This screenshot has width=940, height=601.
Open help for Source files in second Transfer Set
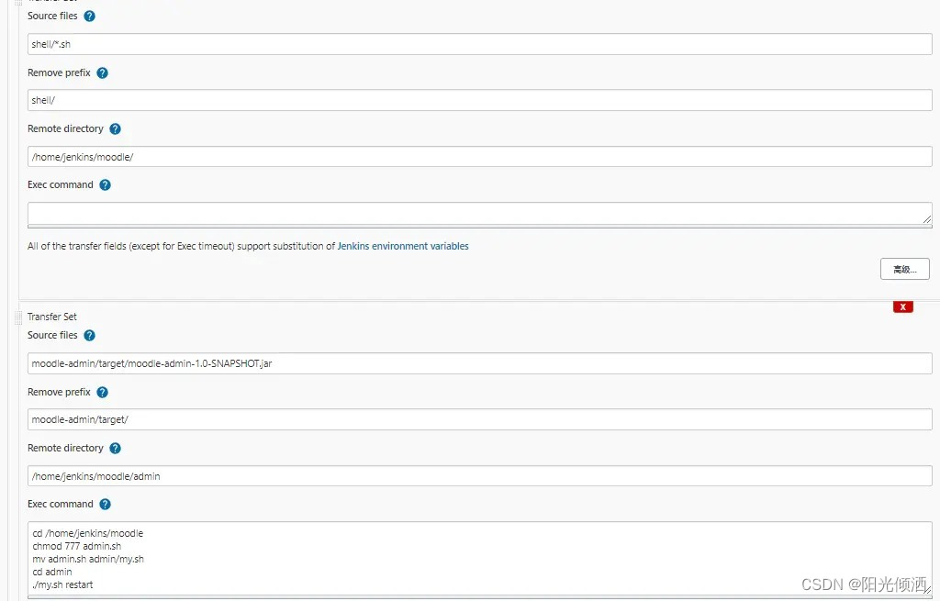tap(89, 335)
